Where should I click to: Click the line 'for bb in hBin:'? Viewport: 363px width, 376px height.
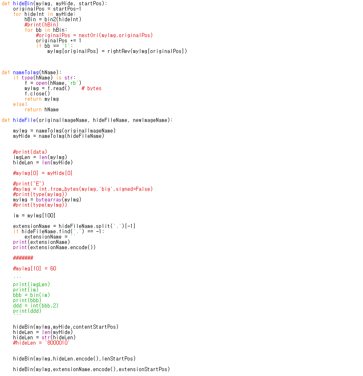point(46,30)
